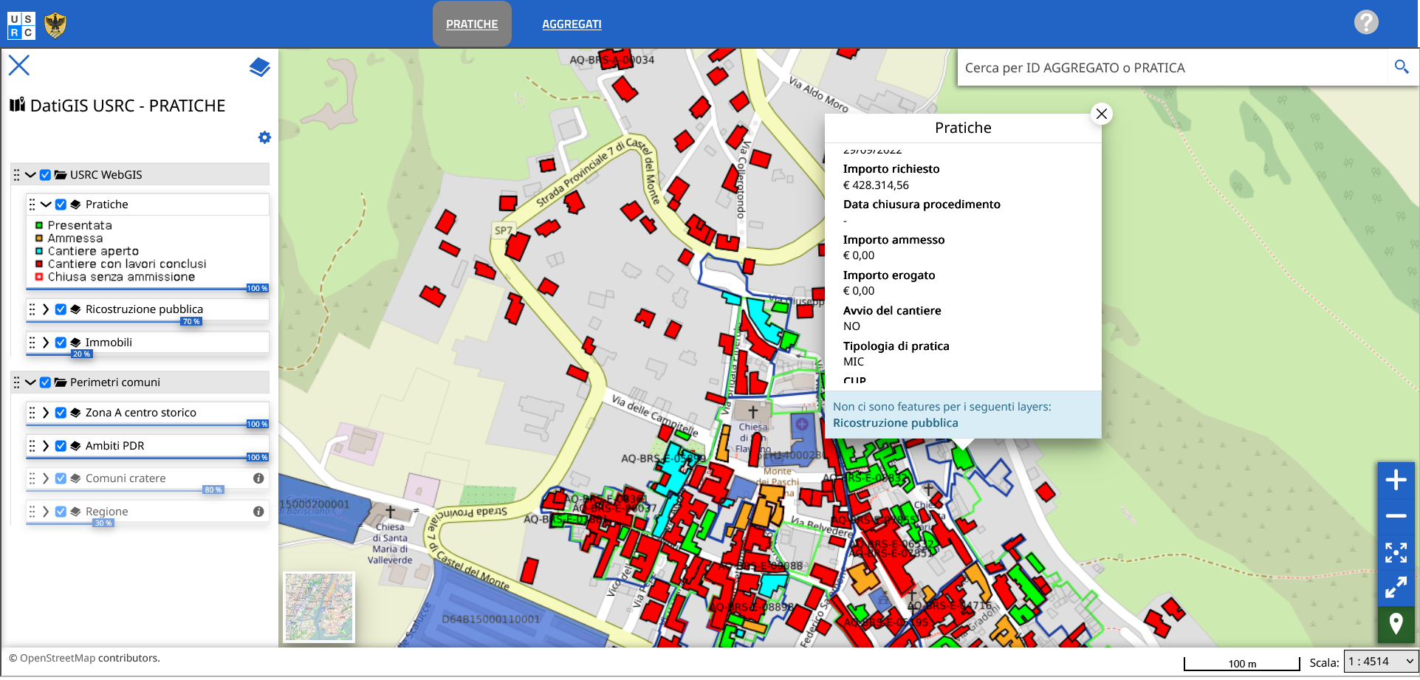
Task: Click Ricostruzione pubblica in the popup notice
Action: click(895, 423)
